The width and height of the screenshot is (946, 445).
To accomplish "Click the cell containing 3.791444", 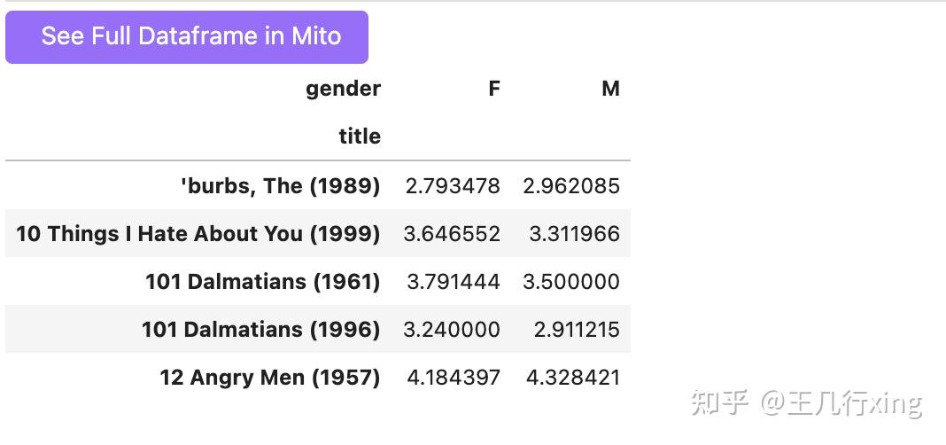I will tap(454, 282).
